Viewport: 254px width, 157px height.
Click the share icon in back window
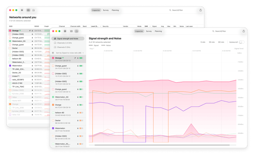(x=200, y=10)
